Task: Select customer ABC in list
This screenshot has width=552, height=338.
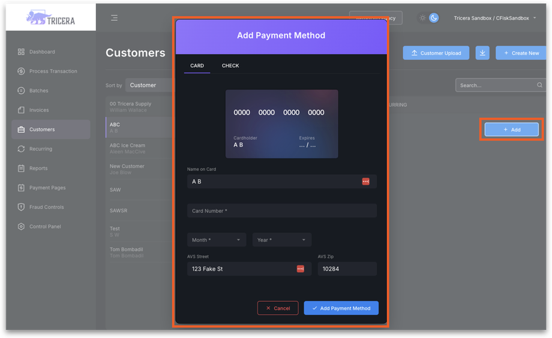Action: 139,127
